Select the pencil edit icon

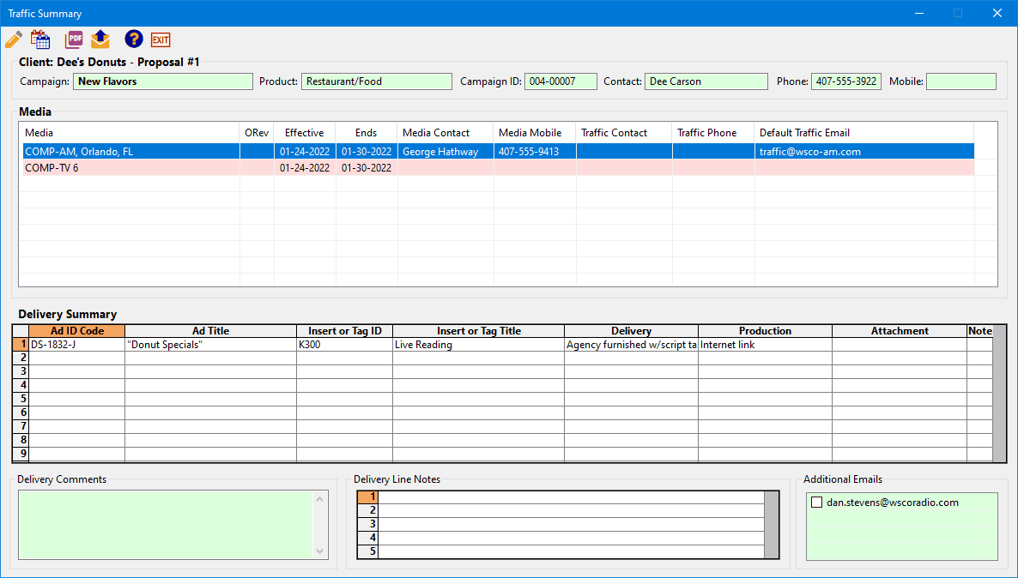pos(13,39)
